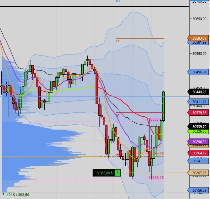The height and width of the screenshot is (199, 210).
Task: Click the blue 30411,71 price label
Action: 198,102
